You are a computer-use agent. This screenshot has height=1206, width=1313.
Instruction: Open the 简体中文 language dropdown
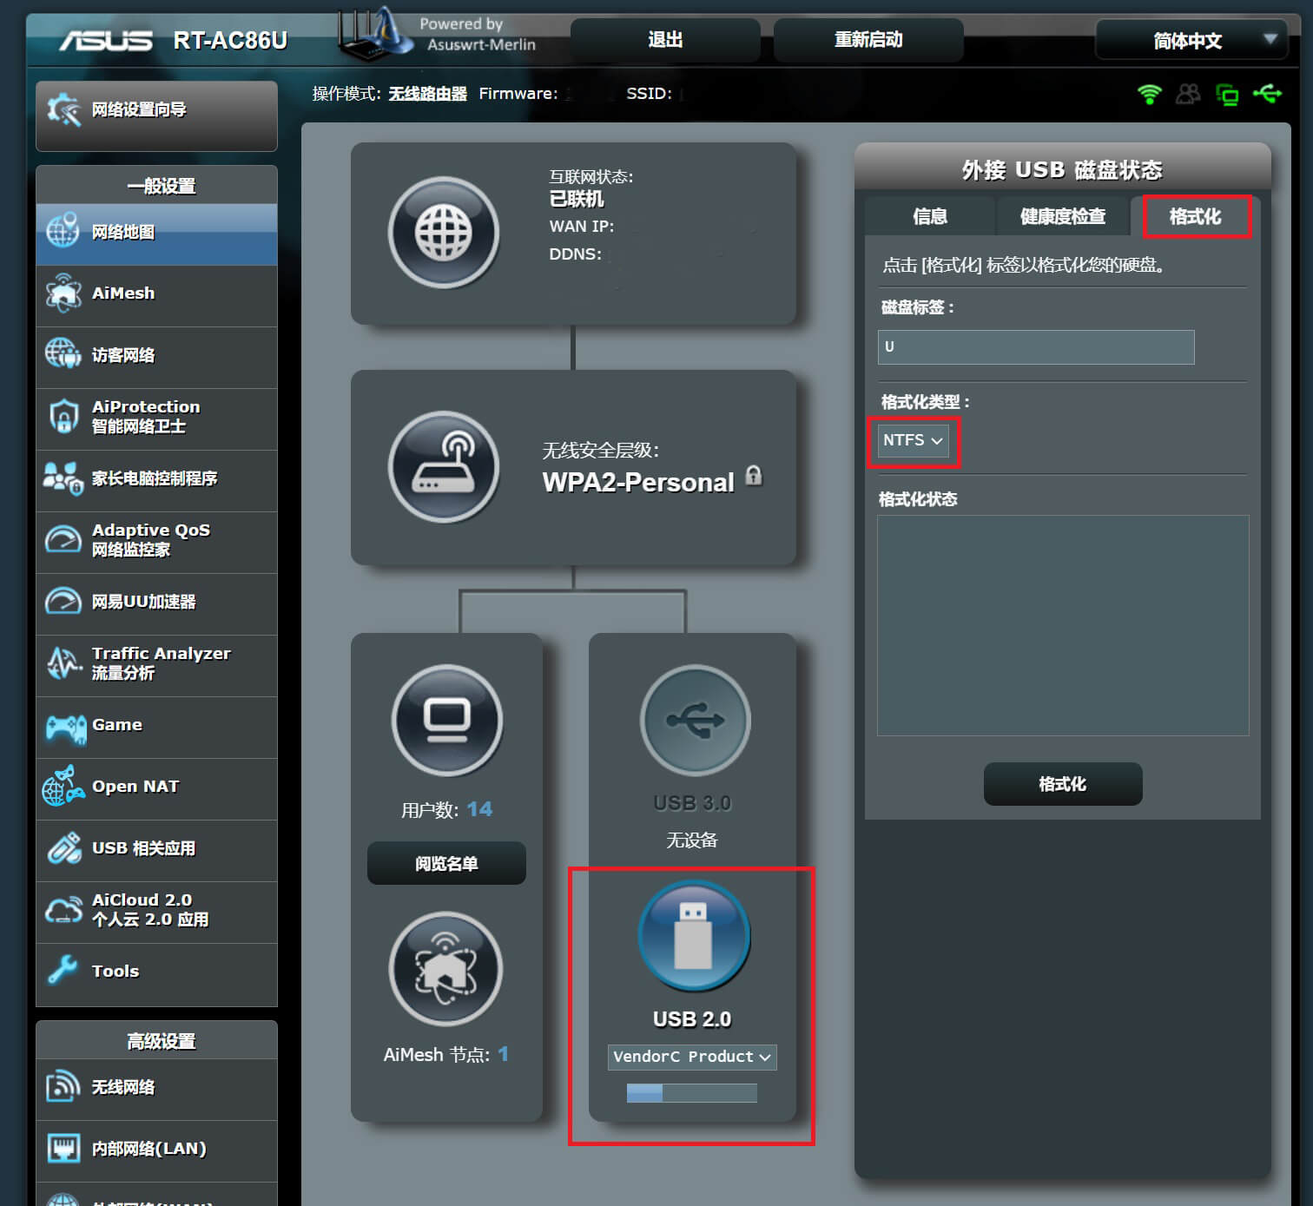[x=1190, y=41]
